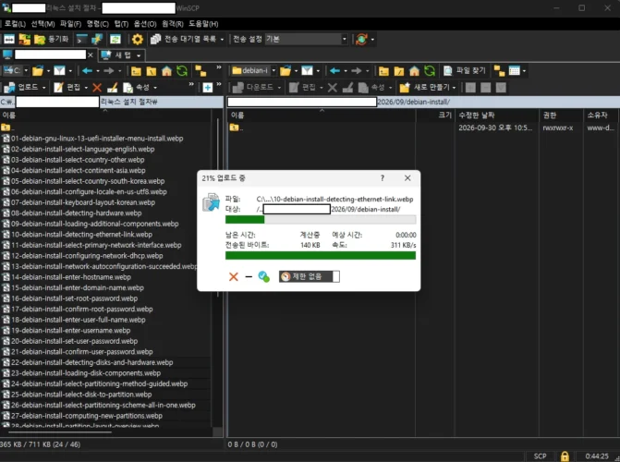Click the local rename icon

click(x=113, y=88)
